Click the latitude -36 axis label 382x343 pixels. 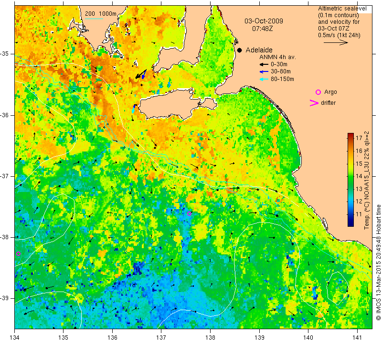point(5,115)
